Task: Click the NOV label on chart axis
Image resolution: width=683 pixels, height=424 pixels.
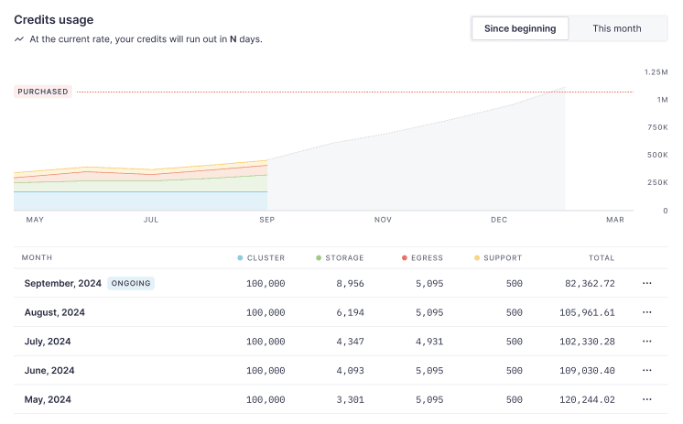Action: (x=383, y=220)
